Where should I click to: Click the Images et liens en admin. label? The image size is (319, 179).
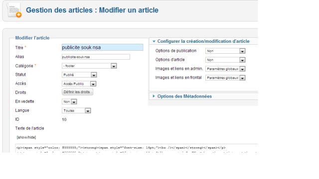click(179, 69)
